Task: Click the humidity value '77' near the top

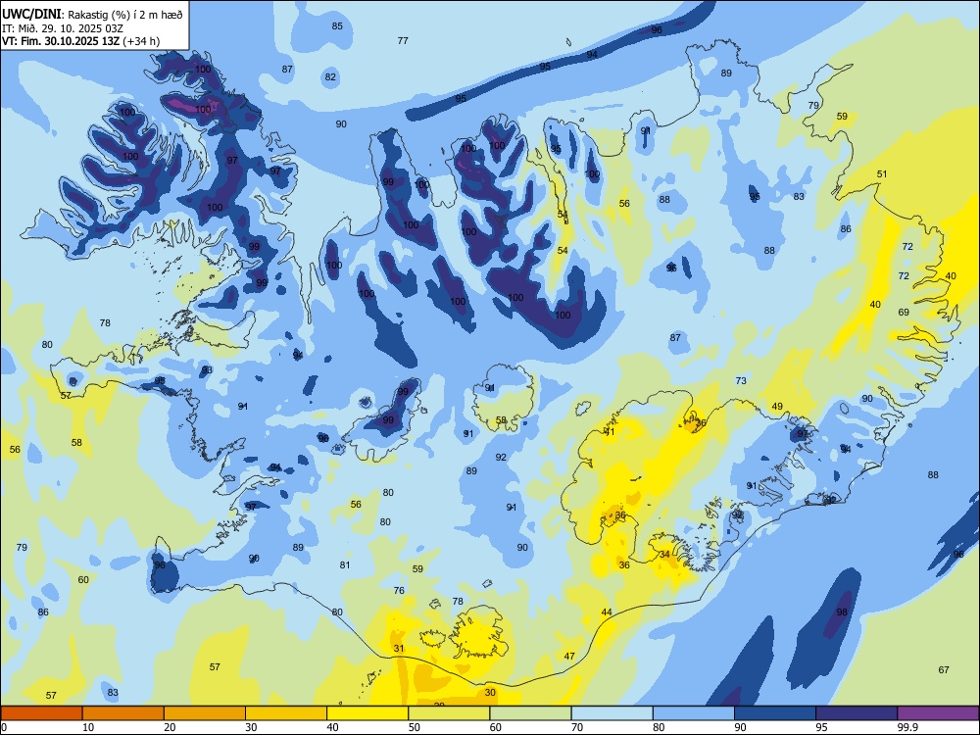Action: click(x=403, y=40)
